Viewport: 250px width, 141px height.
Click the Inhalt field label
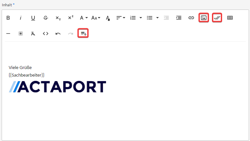pos(7,5)
